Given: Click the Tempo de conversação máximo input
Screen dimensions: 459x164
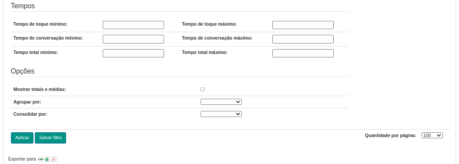Looking at the screenshot, I should point(303,39).
